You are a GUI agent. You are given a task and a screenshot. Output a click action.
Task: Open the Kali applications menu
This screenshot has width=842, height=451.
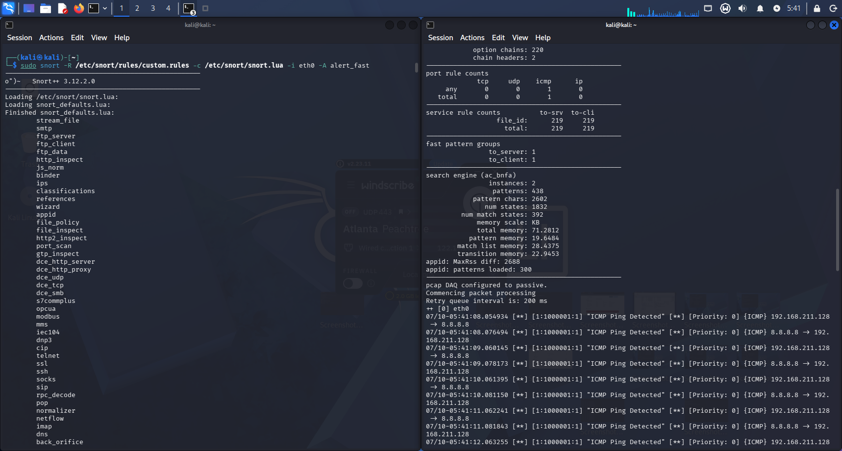[8, 8]
